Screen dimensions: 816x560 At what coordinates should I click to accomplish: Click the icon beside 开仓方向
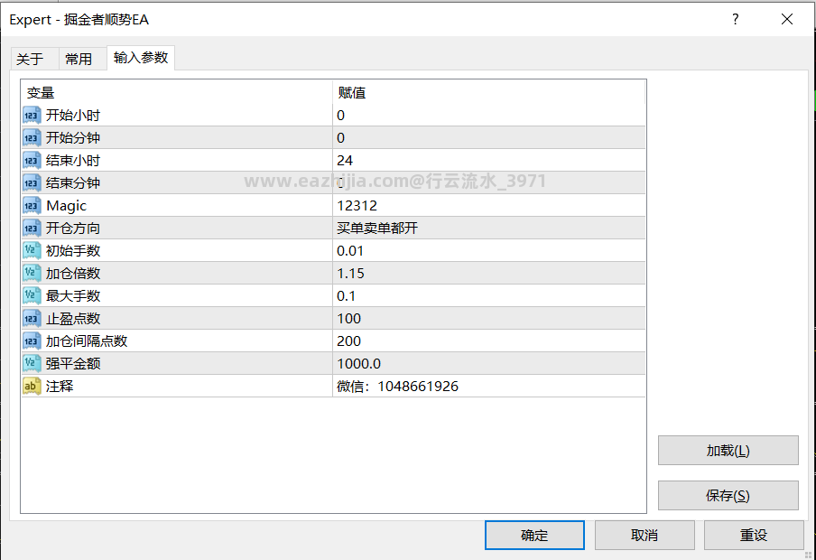(32, 229)
